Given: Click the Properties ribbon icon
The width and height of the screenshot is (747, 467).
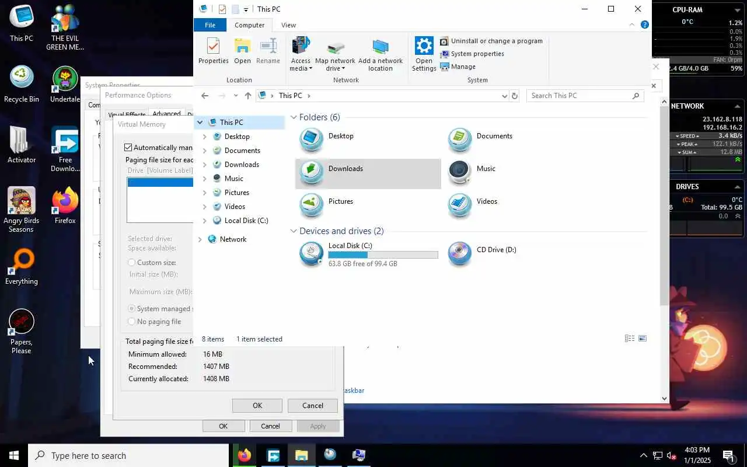Looking at the screenshot, I should (x=213, y=51).
